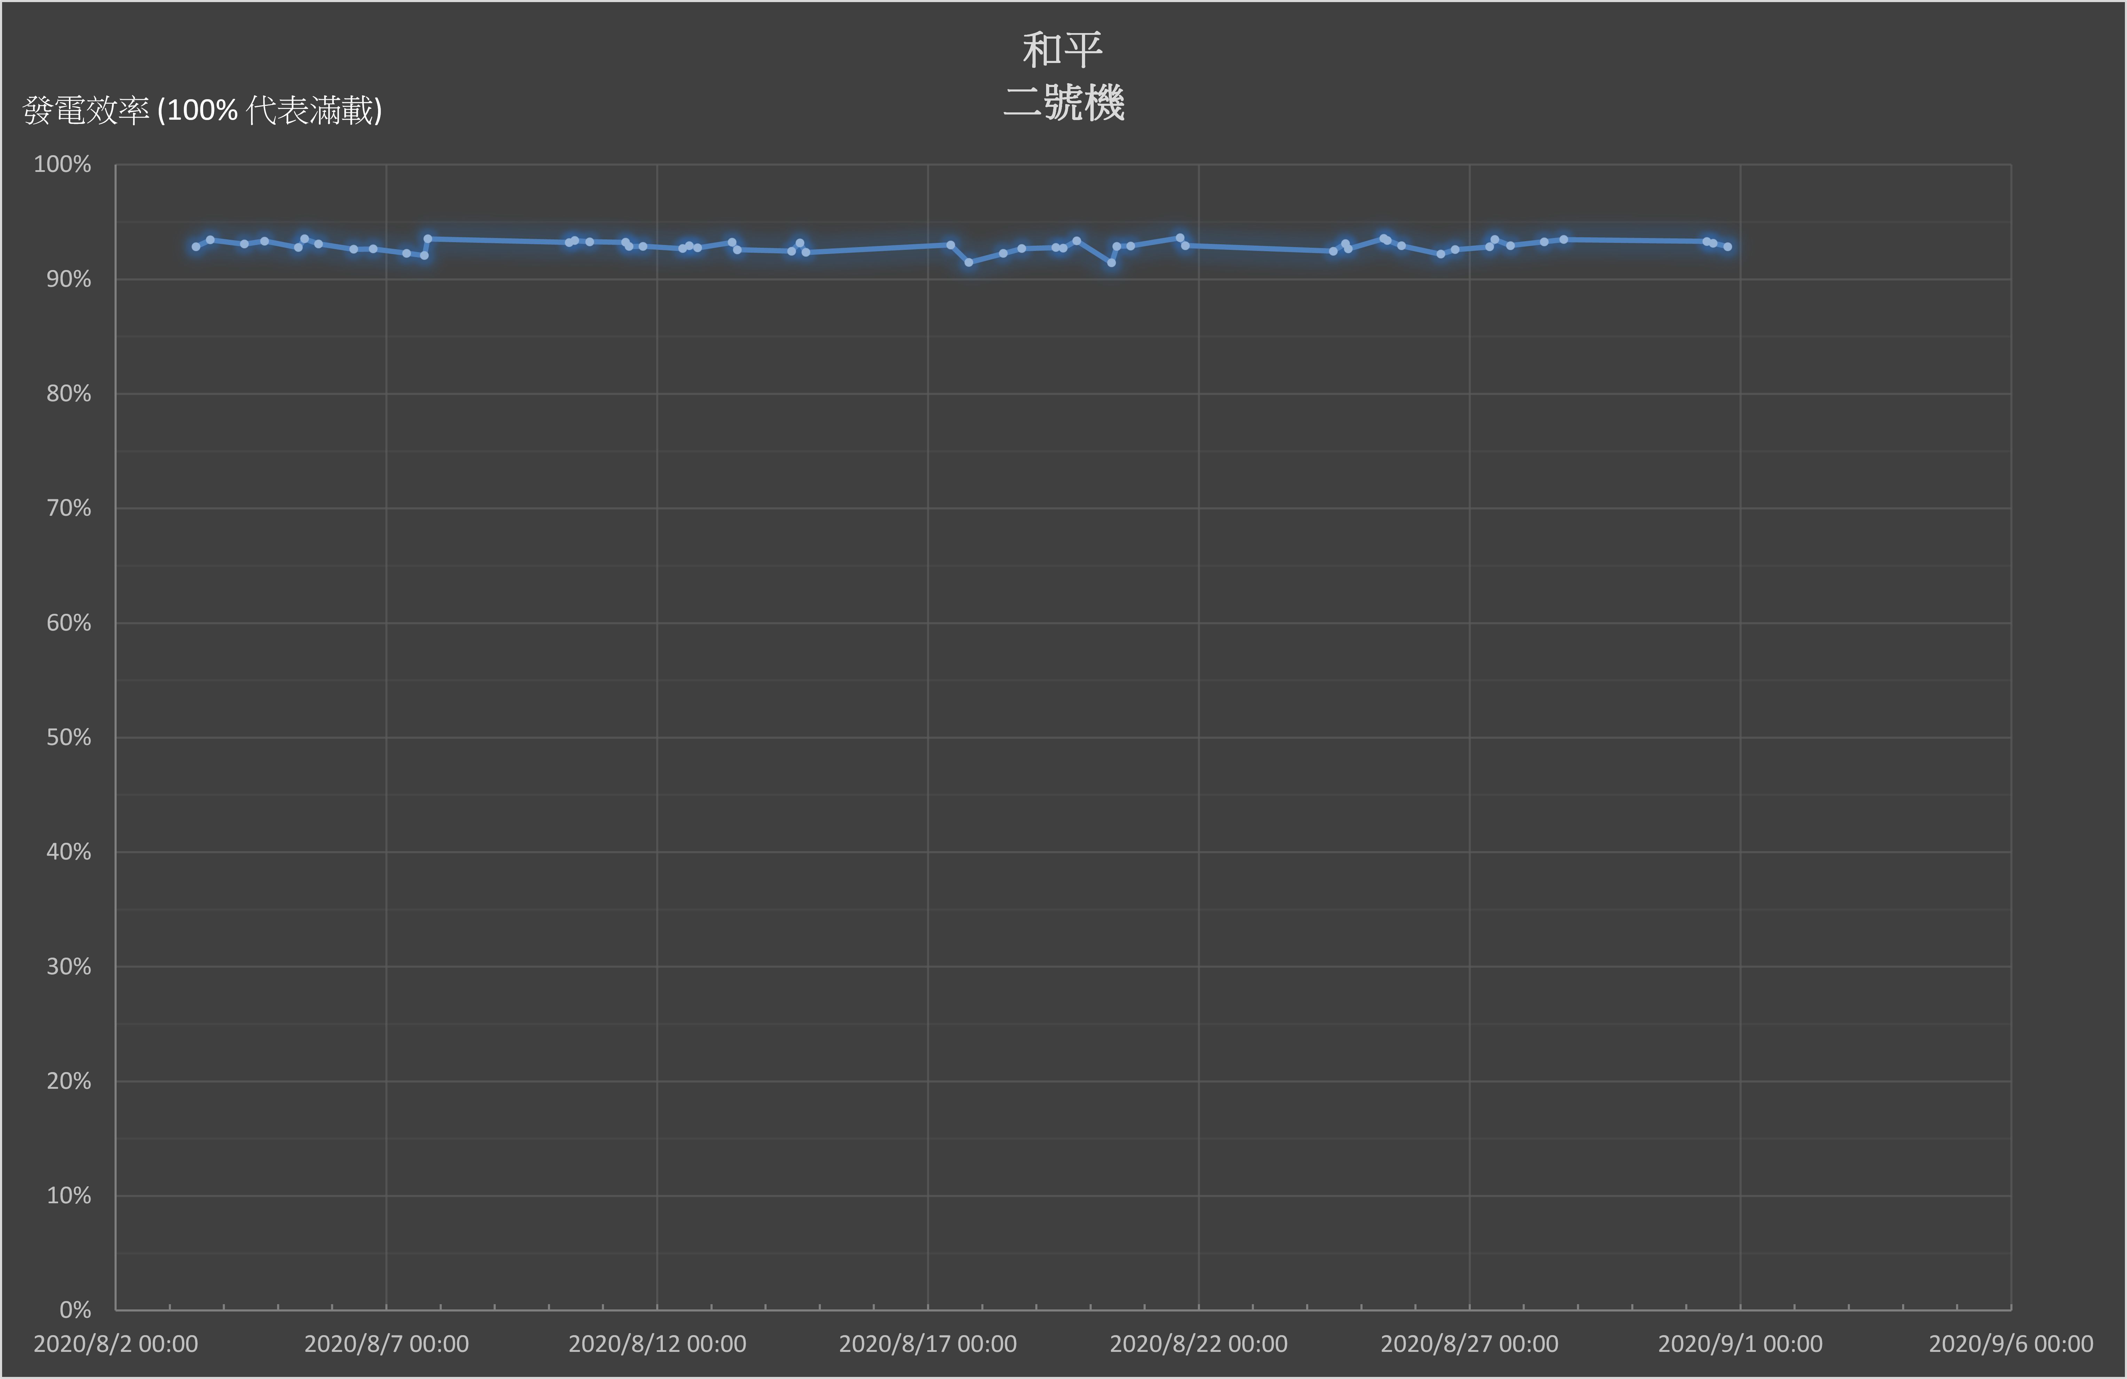Click the rightmost data point on the line

point(1727,246)
